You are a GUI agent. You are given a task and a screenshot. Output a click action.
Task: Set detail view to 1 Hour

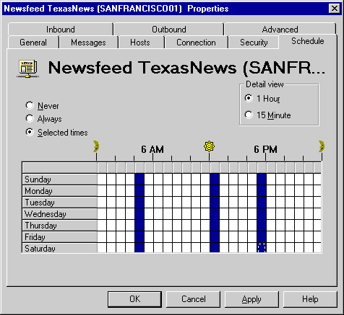249,98
